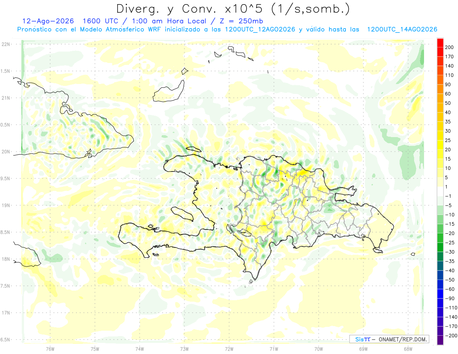
Task: Click the "SisTT - ONAMET/REP.DOM." credit box
Action: click(389, 339)
